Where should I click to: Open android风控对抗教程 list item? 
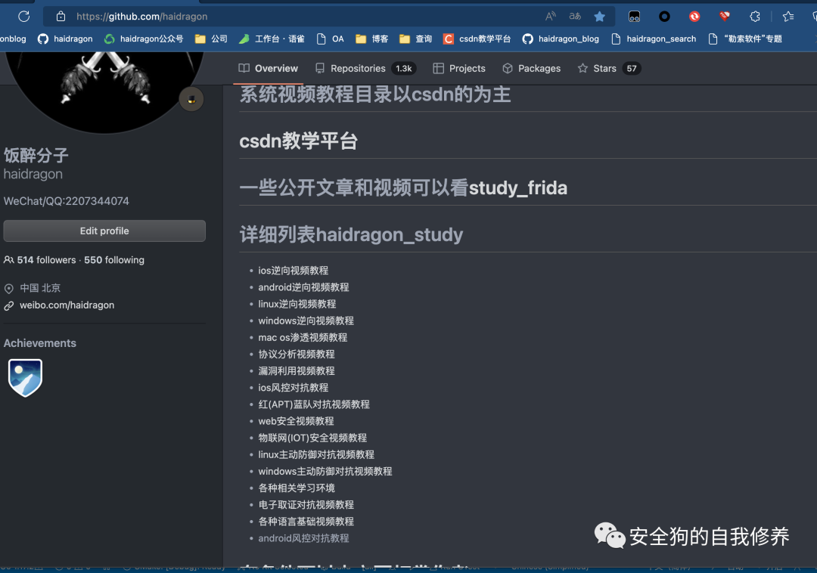tap(304, 538)
